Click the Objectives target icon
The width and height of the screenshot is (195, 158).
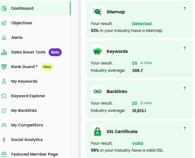point(4,23)
